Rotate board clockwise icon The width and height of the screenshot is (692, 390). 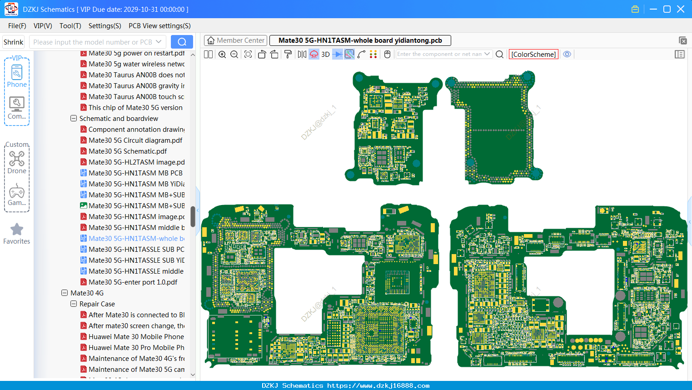274,54
